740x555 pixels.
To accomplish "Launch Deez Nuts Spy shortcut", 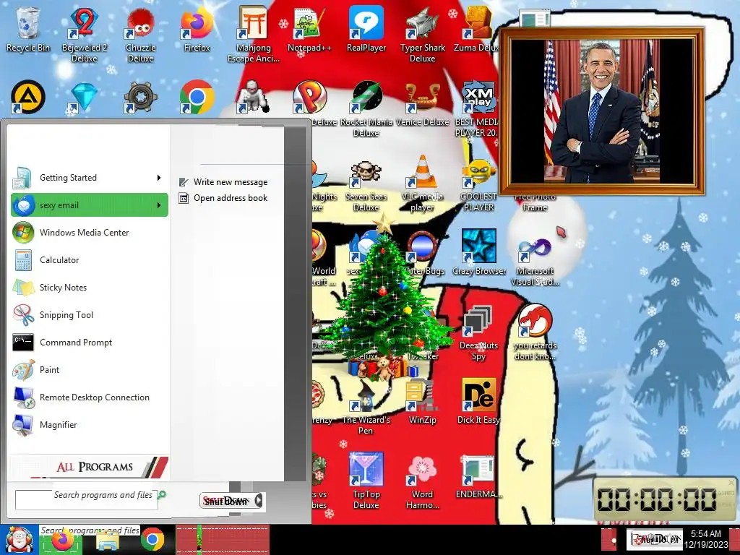I will [x=478, y=332].
